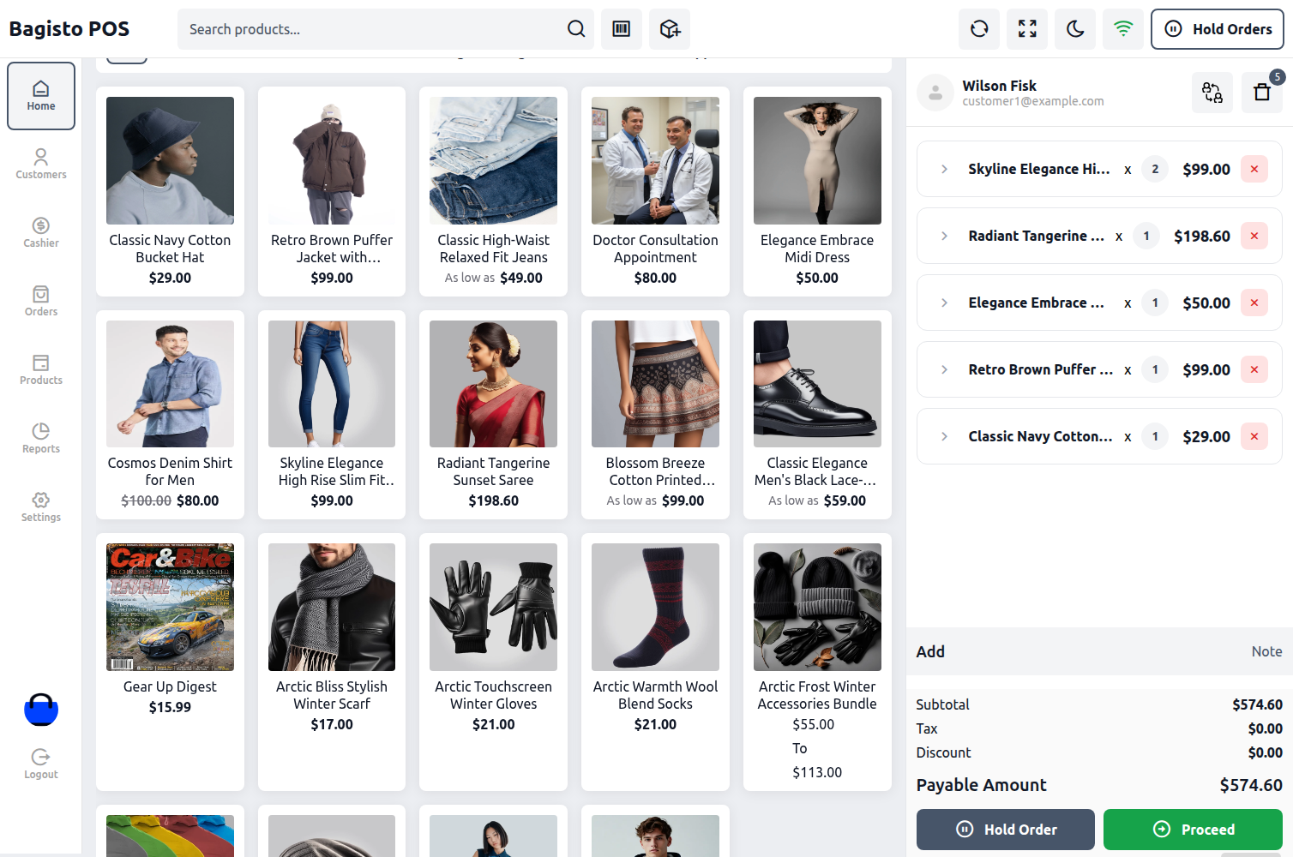Add Skyline Elegance High Rise jeans product
The height and width of the screenshot is (857, 1293).
click(x=332, y=415)
